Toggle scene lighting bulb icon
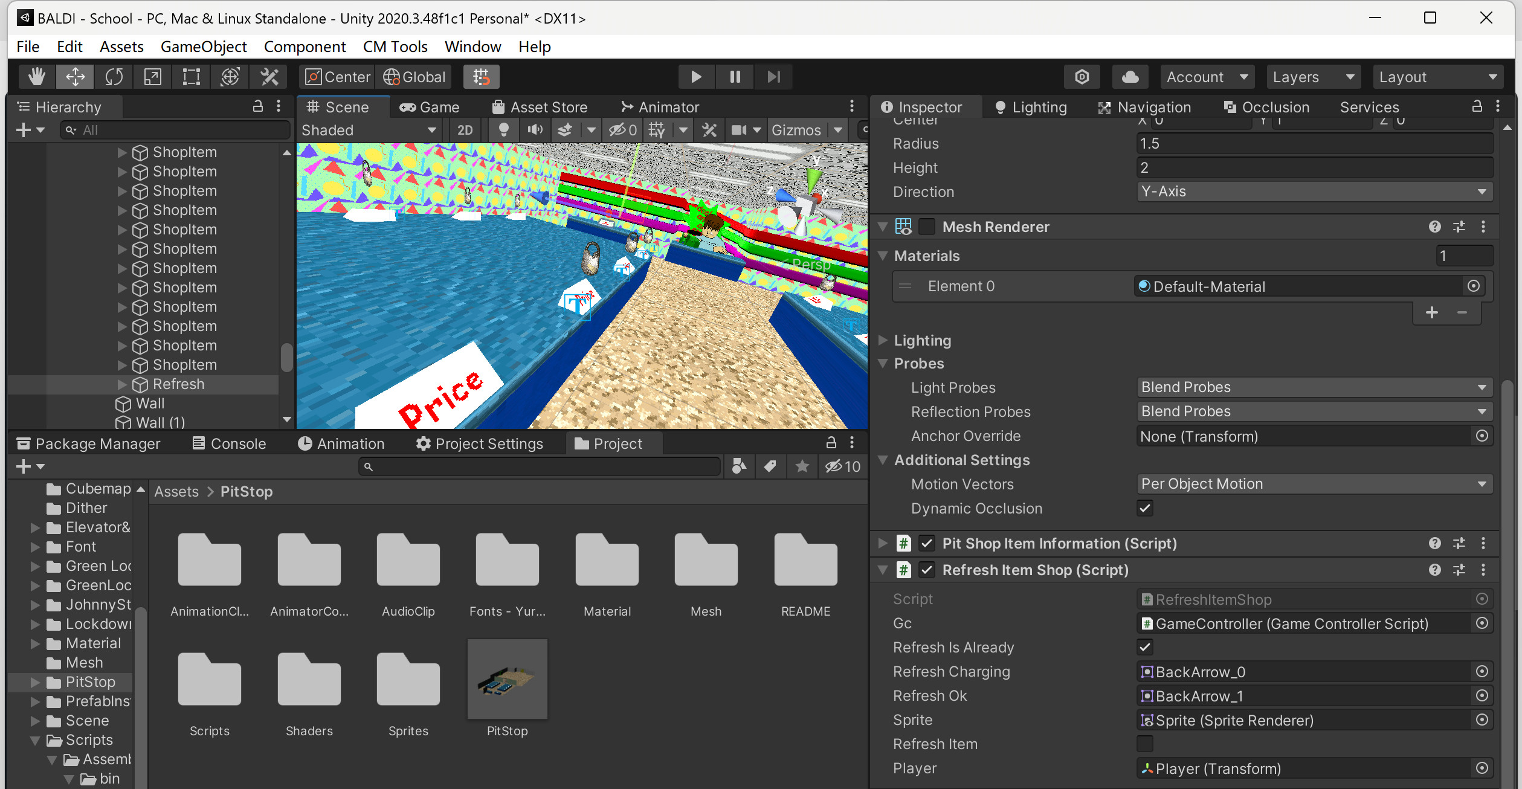 pyautogui.click(x=503, y=130)
